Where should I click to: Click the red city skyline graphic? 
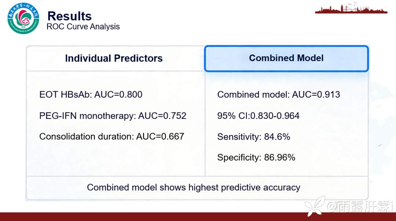pos(351,8)
